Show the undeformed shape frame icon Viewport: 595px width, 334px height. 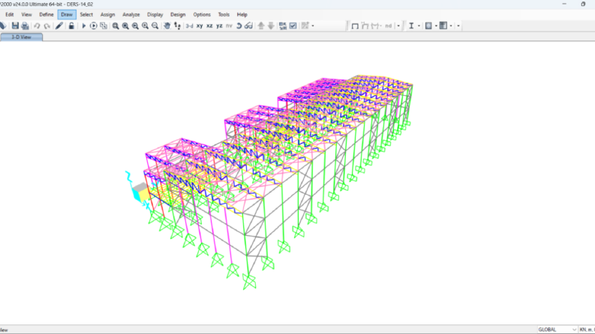[x=355, y=25]
